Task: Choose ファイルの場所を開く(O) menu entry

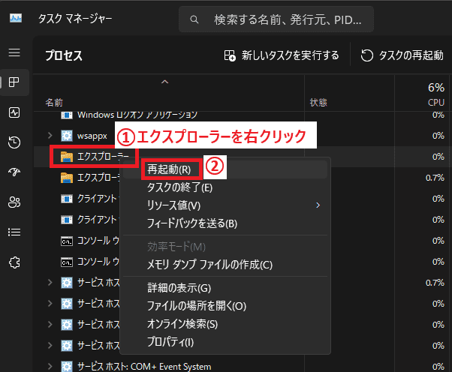Action: click(196, 306)
